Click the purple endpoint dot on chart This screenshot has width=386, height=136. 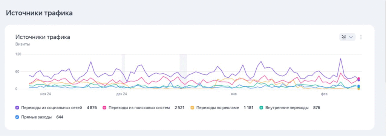[x=359, y=80]
